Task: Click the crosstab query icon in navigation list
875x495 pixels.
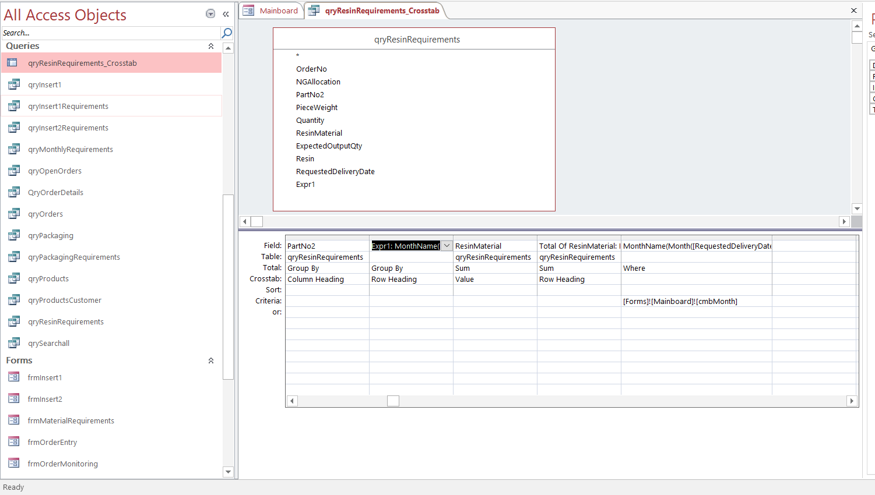Action: (12, 63)
